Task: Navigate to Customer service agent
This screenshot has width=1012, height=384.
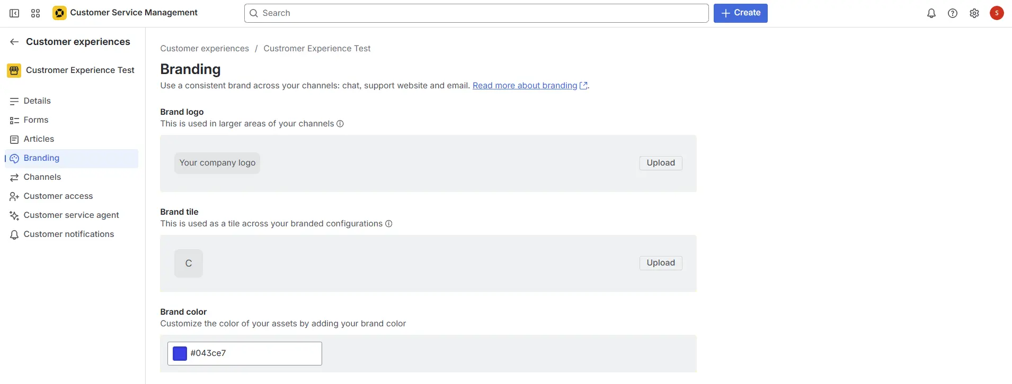Action: point(71,215)
